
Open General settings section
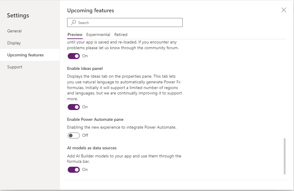30,31
